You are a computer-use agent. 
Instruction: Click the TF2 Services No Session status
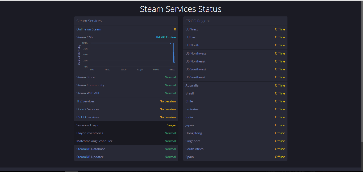[x=168, y=101]
